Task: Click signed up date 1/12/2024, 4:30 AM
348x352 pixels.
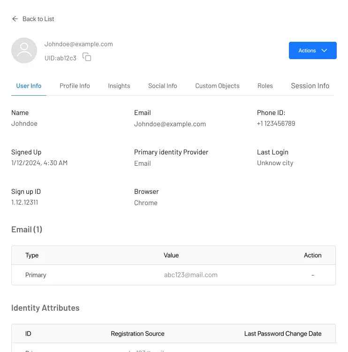Action: pos(39,163)
